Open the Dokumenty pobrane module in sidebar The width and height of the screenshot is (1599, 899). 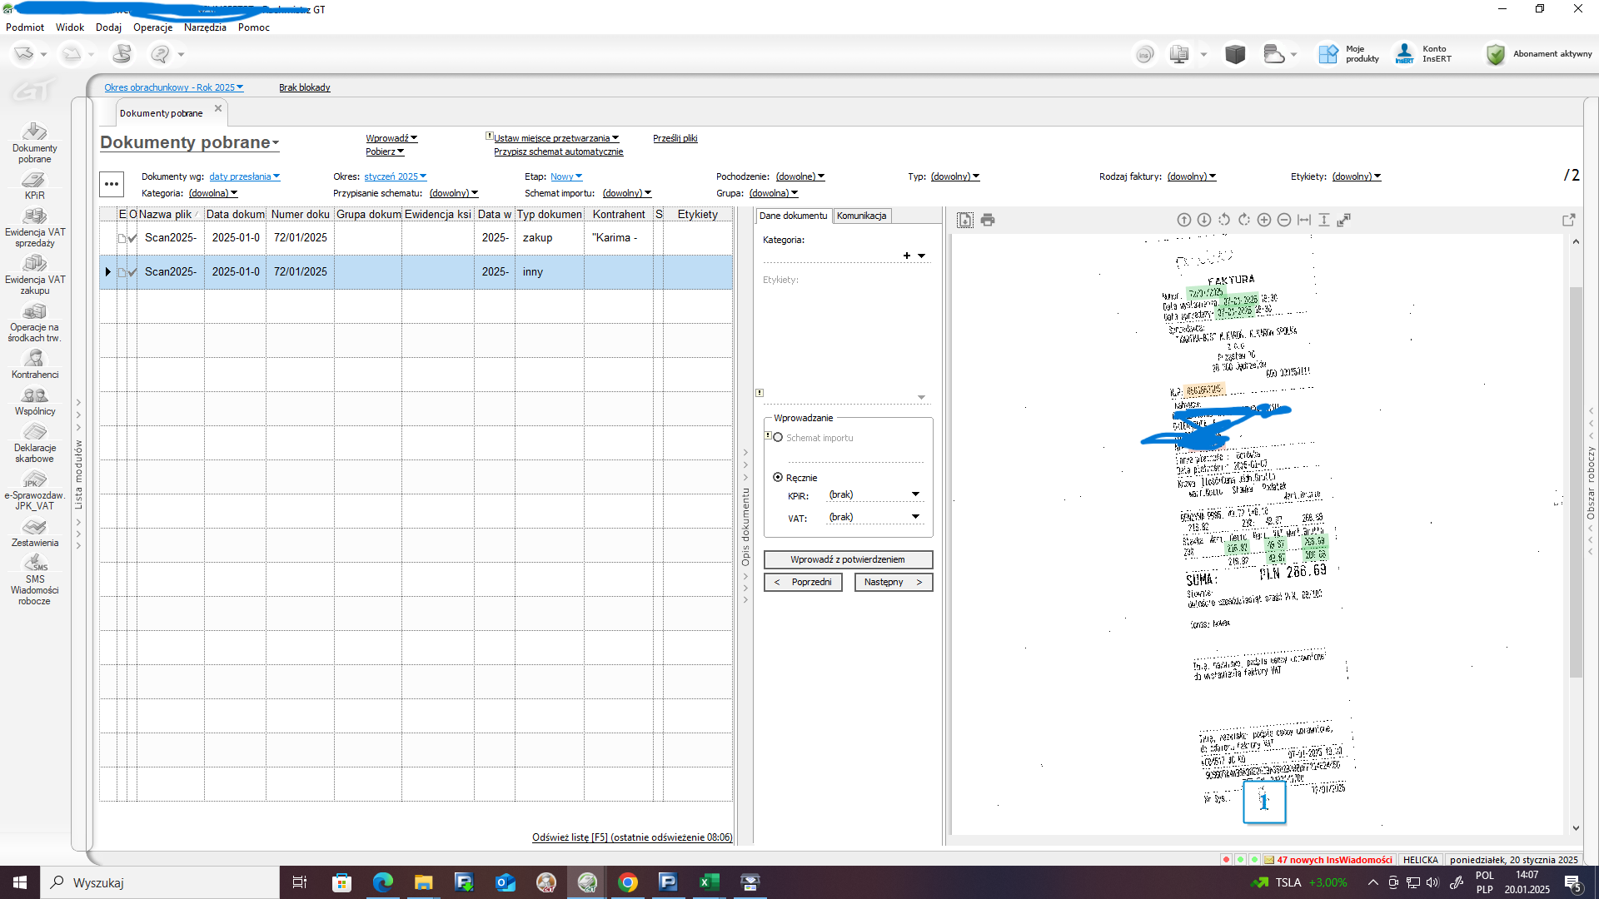[x=34, y=143]
